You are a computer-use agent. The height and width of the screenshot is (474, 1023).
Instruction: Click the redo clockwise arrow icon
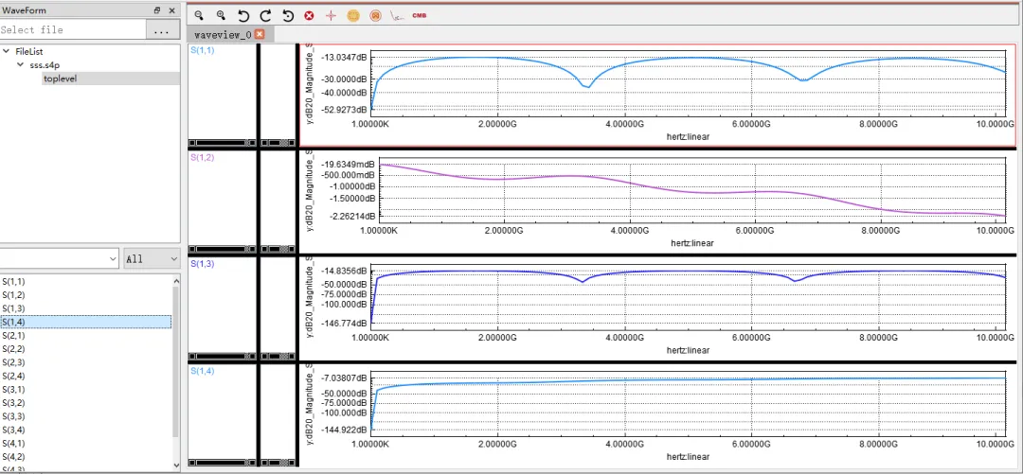[265, 16]
